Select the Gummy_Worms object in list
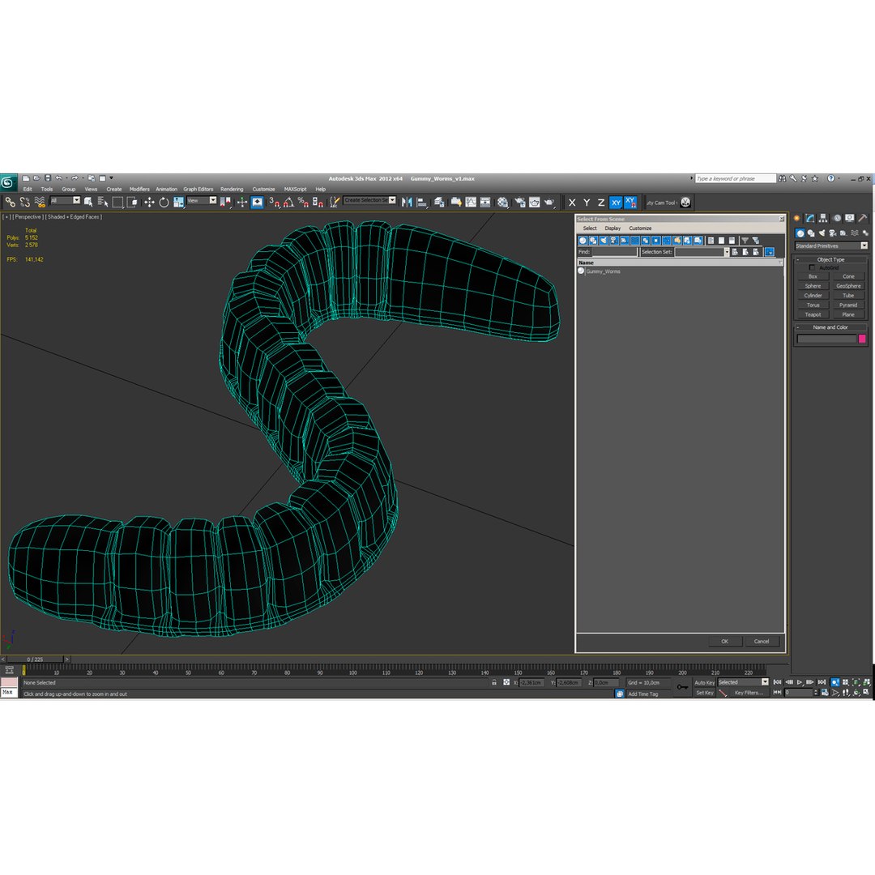Image resolution: width=875 pixels, height=875 pixels. coord(603,271)
